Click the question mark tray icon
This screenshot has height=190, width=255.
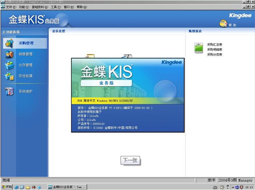pyautogui.click(x=222, y=187)
